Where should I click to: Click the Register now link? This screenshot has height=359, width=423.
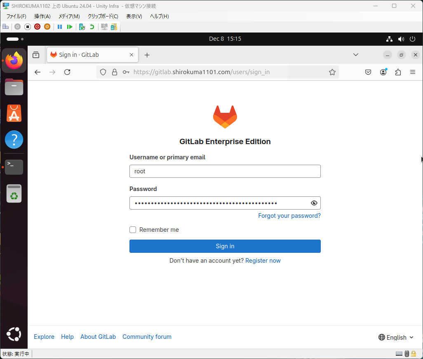point(263,261)
